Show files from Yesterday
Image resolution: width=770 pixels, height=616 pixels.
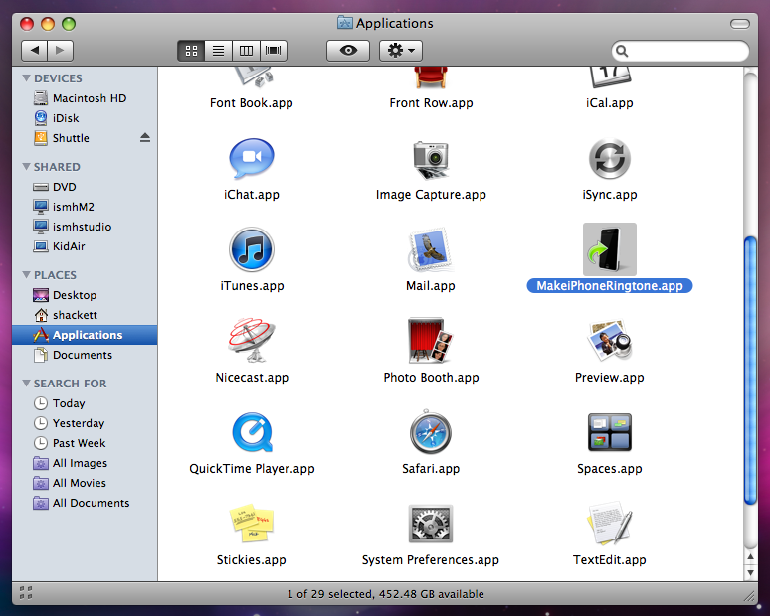(85, 423)
